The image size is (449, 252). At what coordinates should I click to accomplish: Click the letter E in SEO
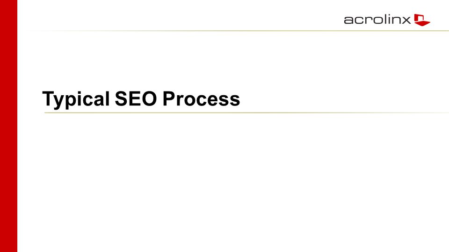click(134, 98)
